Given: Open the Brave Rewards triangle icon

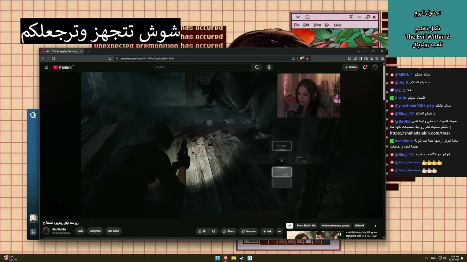Looking at the screenshot, I should tap(308, 58).
